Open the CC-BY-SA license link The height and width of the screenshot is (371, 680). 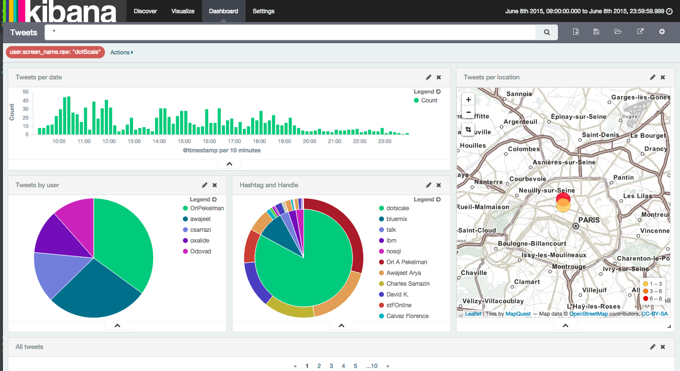coord(655,314)
